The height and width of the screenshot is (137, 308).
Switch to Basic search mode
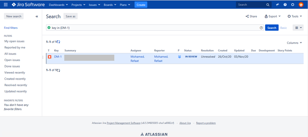[283, 28]
